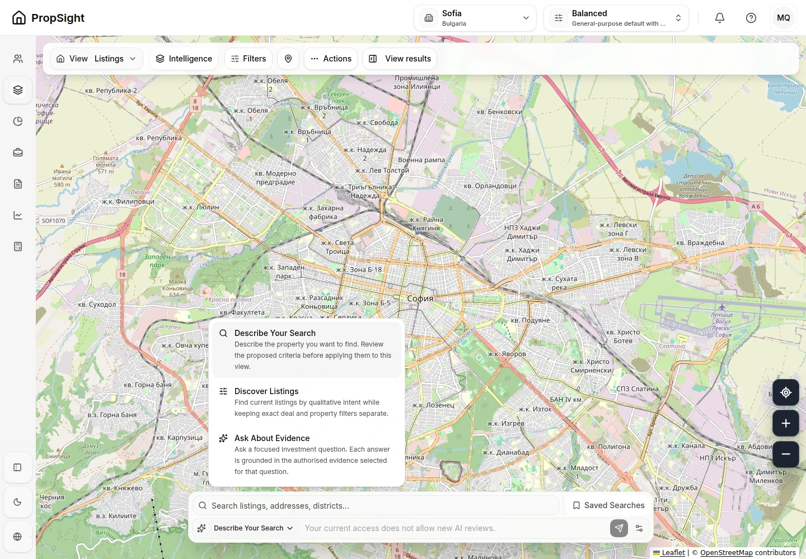
Task: Open the Actions menu
Action: 331,59
